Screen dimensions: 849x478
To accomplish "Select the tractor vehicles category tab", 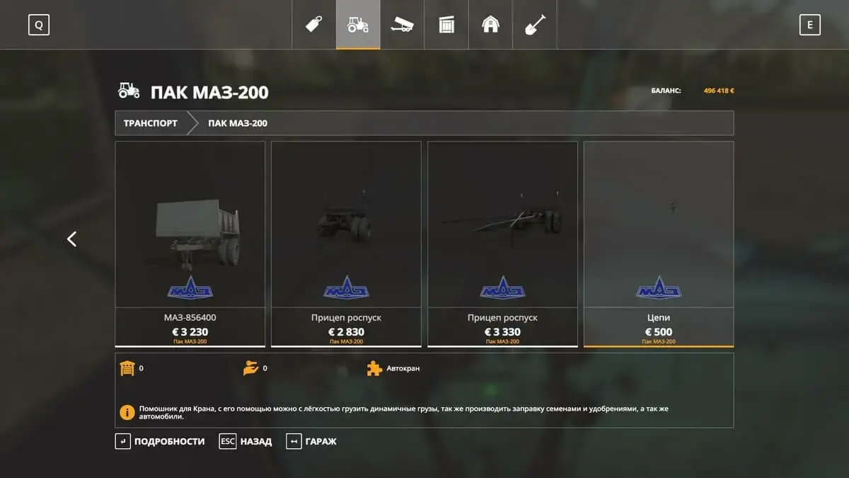I will [358, 25].
